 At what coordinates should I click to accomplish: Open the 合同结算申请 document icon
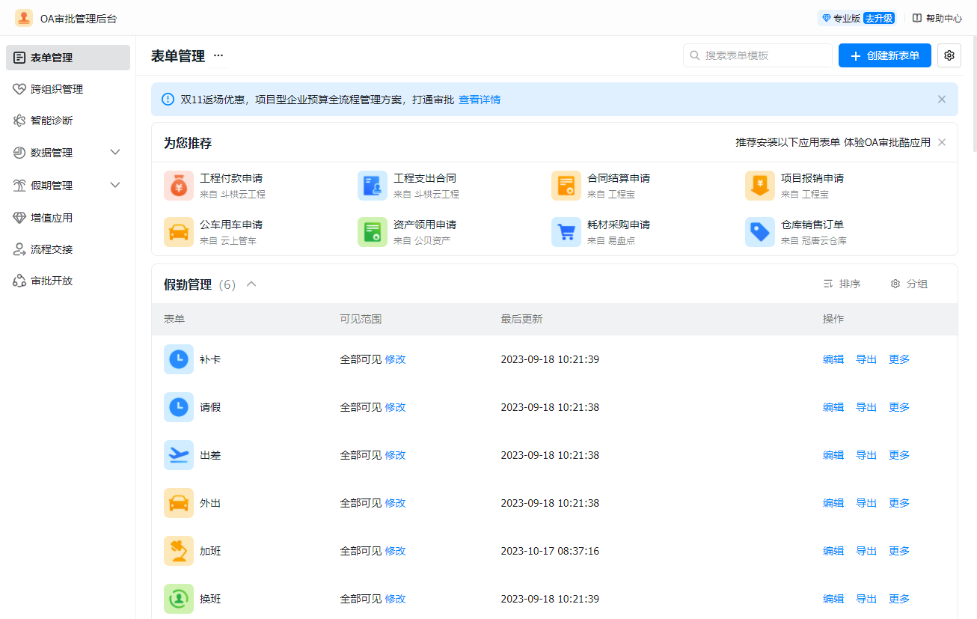[566, 186]
